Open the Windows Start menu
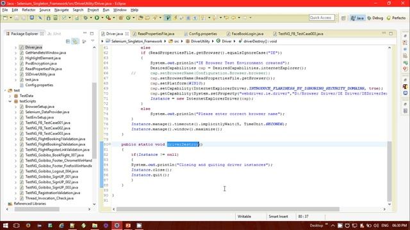Screen dimensions: 410x230 coord(5,226)
